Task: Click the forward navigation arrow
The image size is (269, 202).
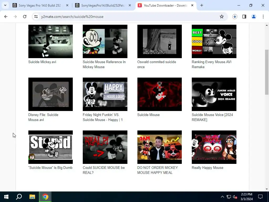Action: pyautogui.click(x=15, y=17)
